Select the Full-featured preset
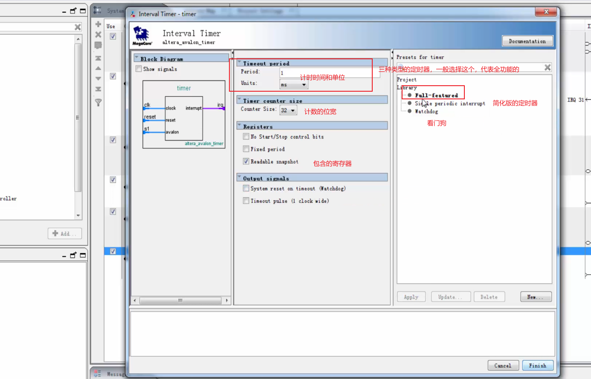The width and height of the screenshot is (591, 379). pos(436,95)
